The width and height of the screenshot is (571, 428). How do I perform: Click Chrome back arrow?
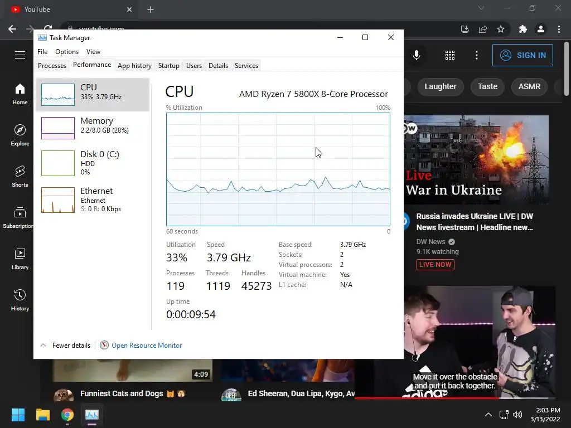pyautogui.click(x=12, y=29)
